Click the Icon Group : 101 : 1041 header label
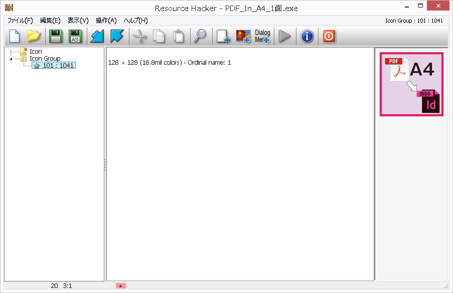453x293 pixels. (x=414, y=21)
